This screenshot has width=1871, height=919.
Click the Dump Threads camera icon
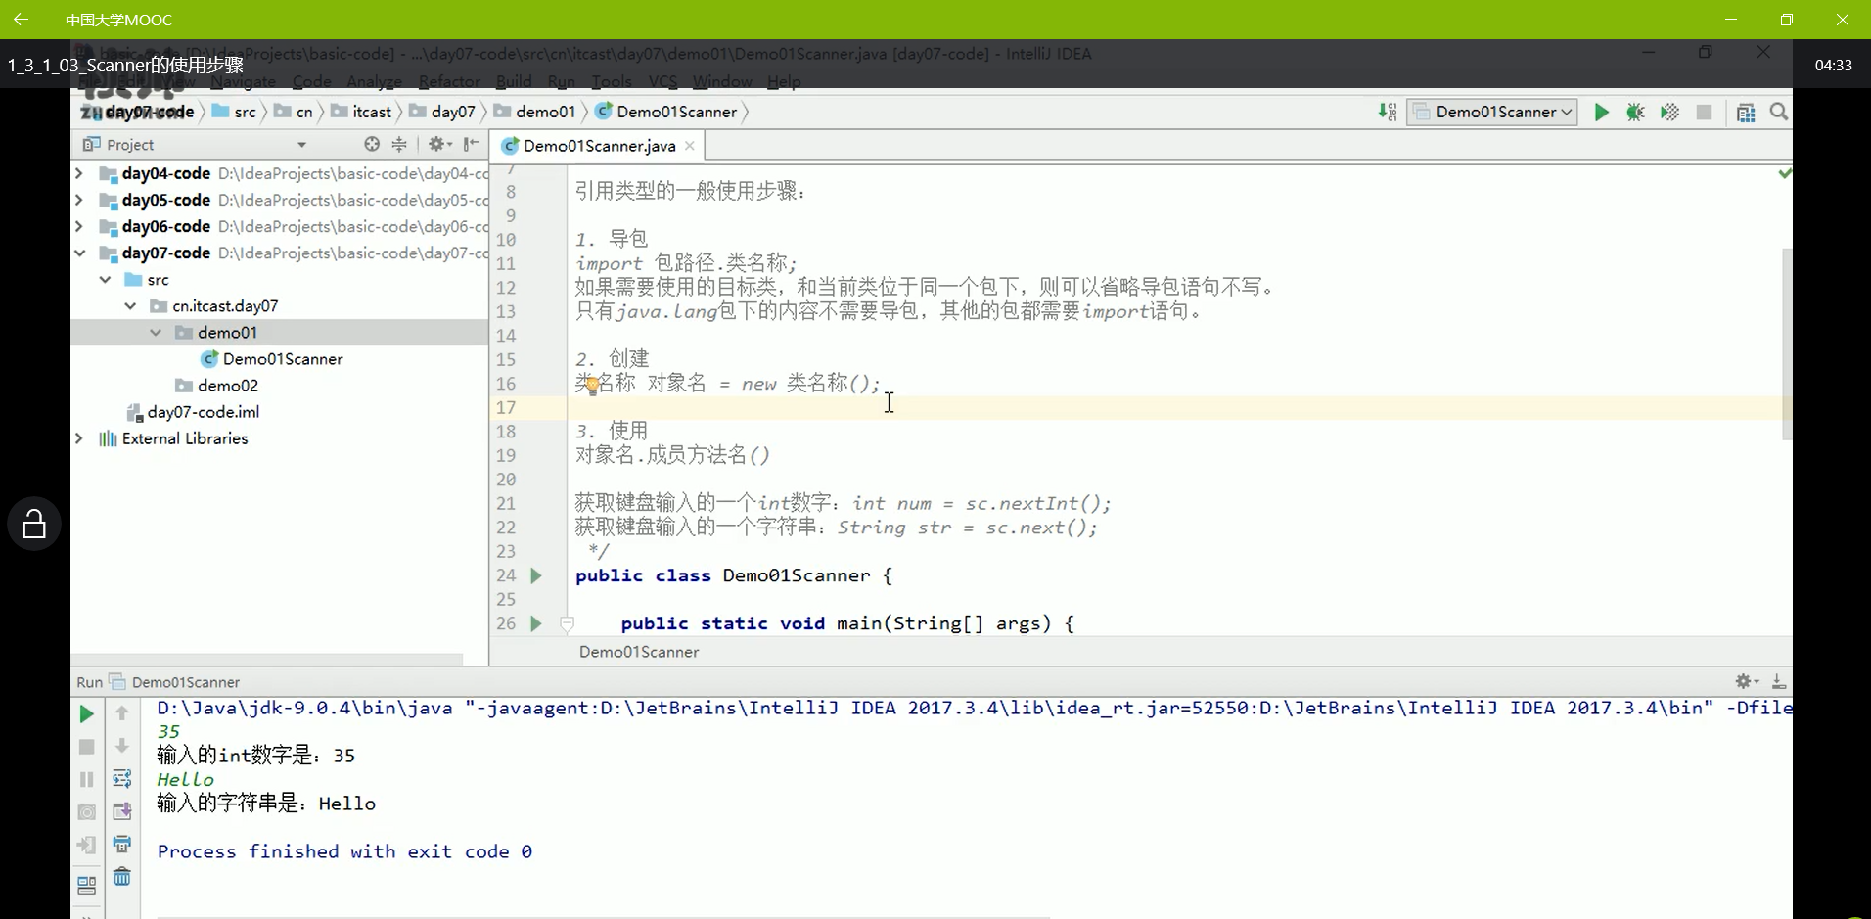pos(86,812)
